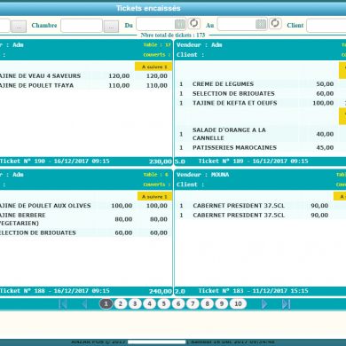Go to next page arrow
Screen dimensions: 346x346
pos(264,304)
